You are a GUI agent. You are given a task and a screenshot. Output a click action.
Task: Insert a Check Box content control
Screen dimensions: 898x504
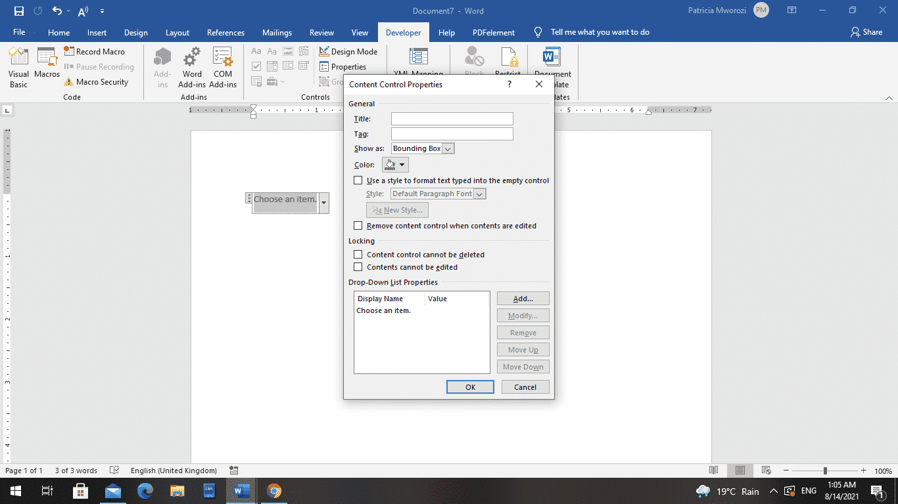coord(256,66)
